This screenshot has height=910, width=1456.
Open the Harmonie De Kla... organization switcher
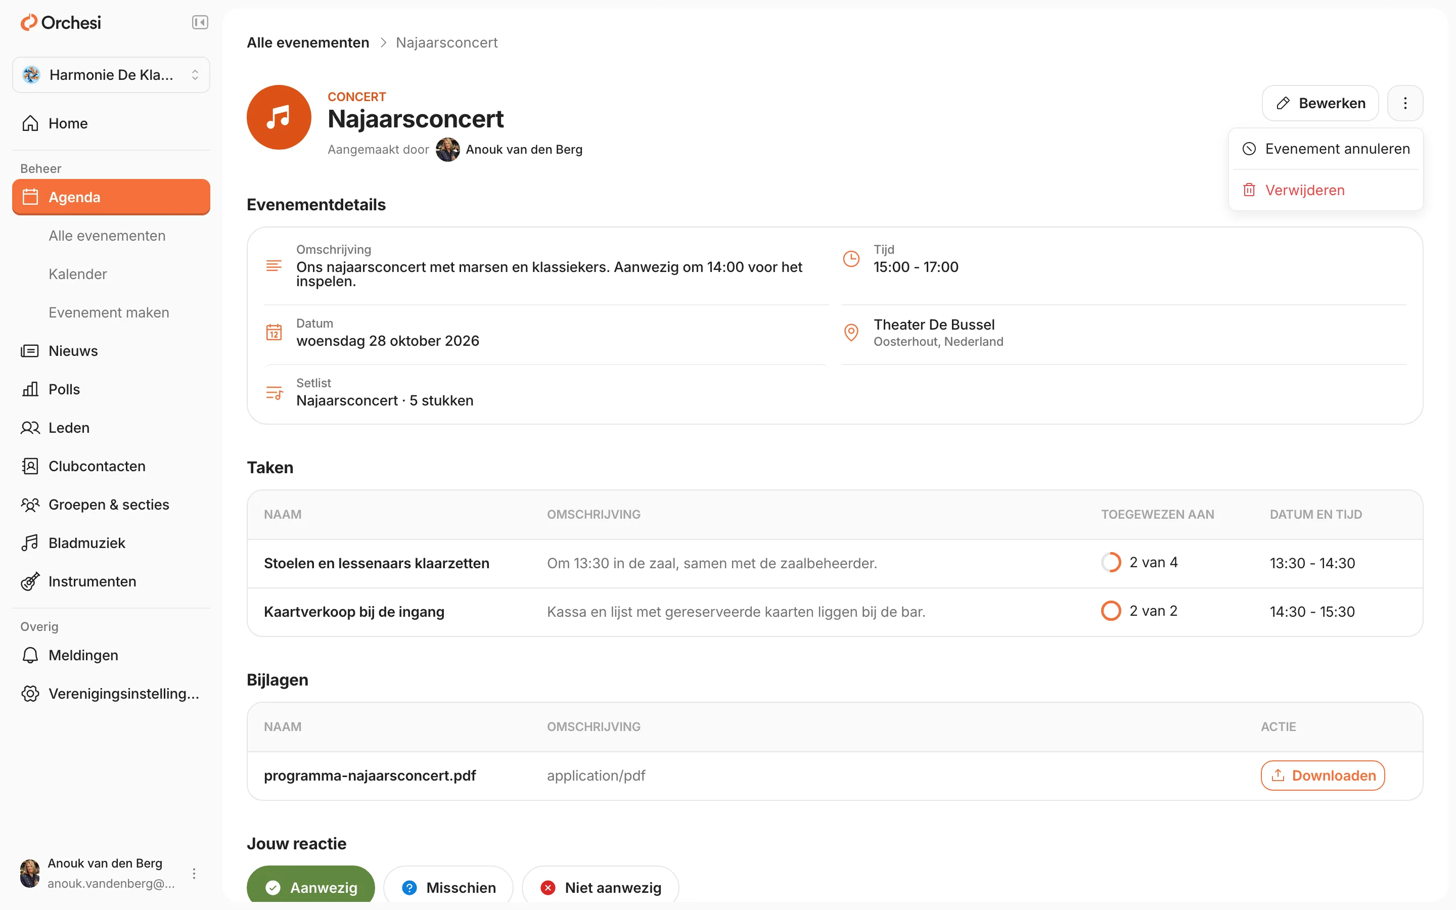pyautogui.click(x=111, y=75)
